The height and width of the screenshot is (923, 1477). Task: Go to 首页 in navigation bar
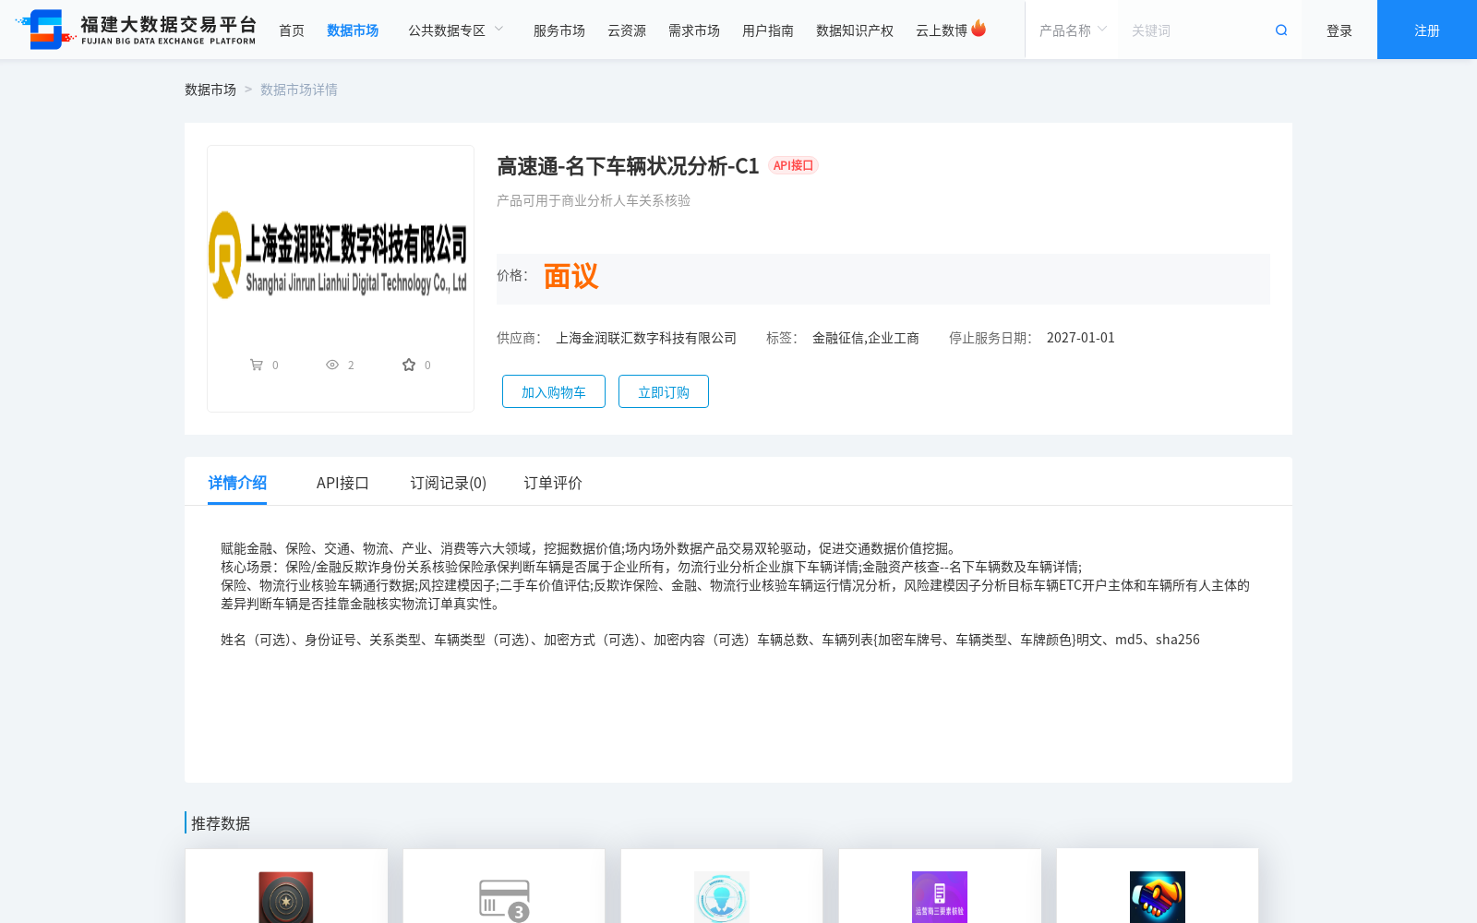[x=292, y=30]
